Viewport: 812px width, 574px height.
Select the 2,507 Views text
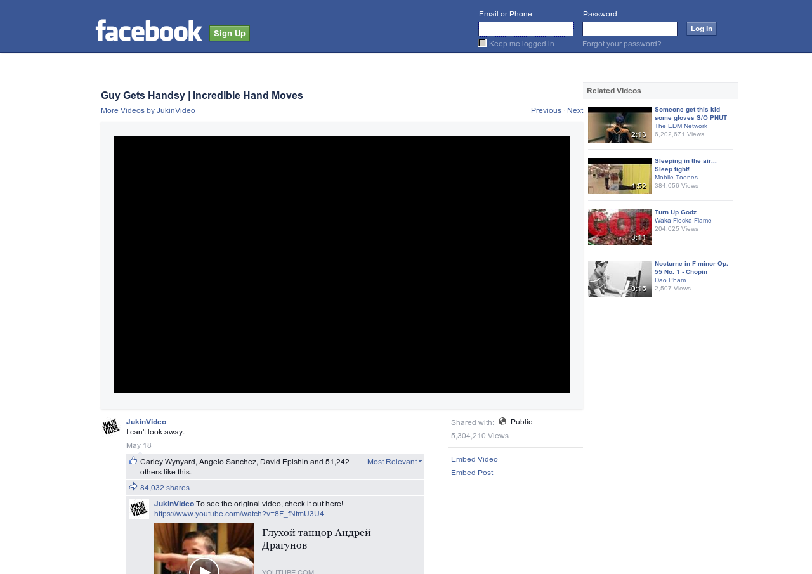tap(672, 289)
